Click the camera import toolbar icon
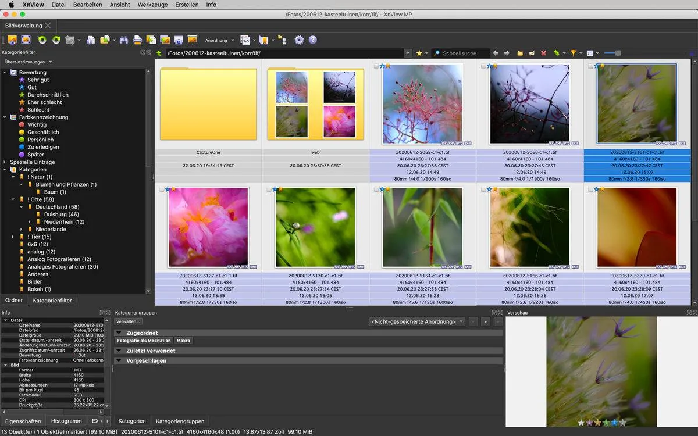 pyautogui.click(x=179, y=40)
